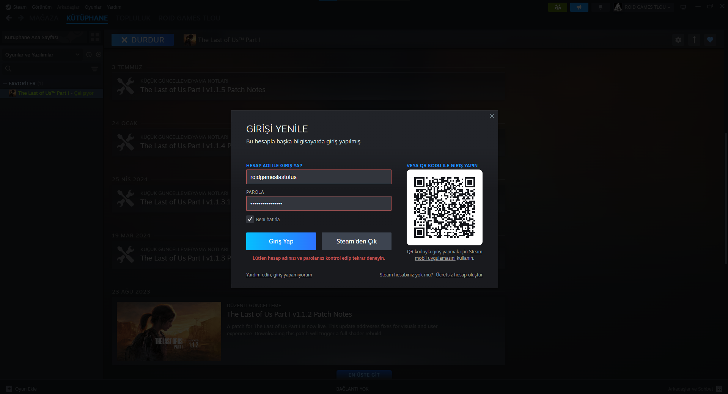Open game settings gear icon
The width and height of the screenshot is (728, 394).
click(x=678, y=40)
